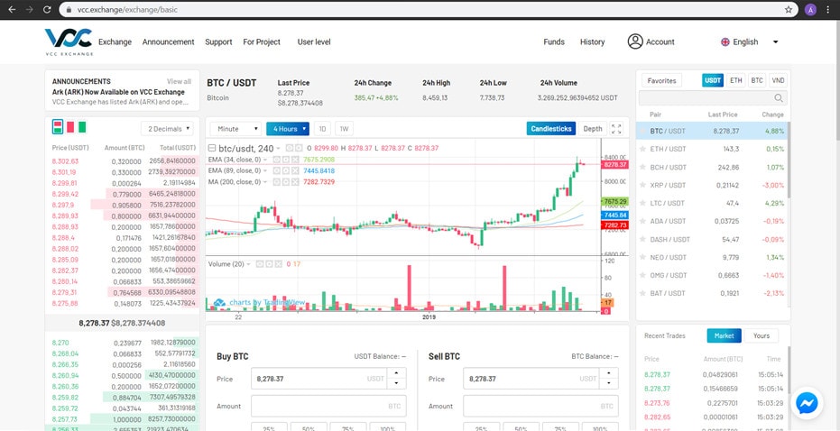Open settings for EMA 34 indicator
This screenshot has width=840, height=431.
285,160
